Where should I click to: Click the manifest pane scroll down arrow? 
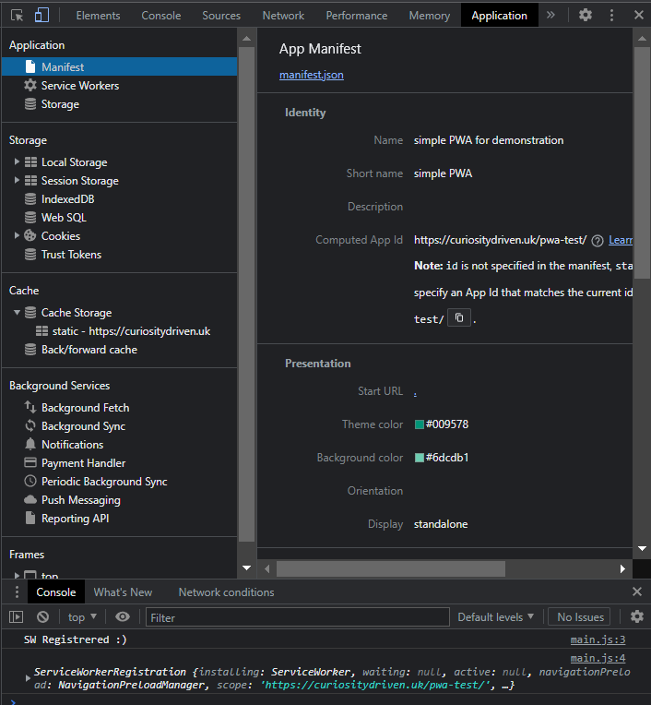(642, 549)
